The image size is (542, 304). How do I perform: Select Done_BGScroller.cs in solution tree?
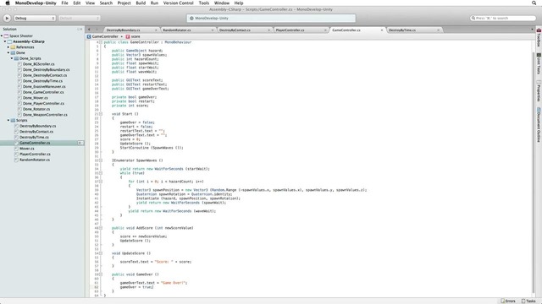[39, 64]
